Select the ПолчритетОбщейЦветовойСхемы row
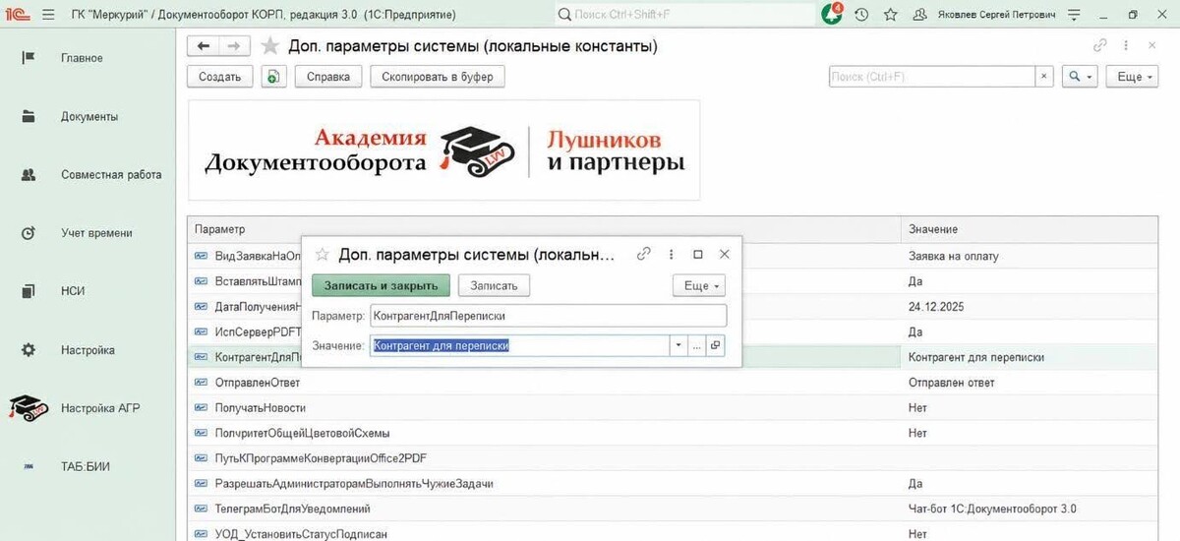The height and width of the screenshot is (541, 1180). point(674,433)
